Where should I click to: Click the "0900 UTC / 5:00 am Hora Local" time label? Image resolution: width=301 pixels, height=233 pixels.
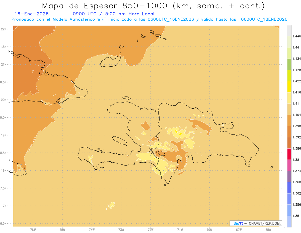(x=114, y=14)
